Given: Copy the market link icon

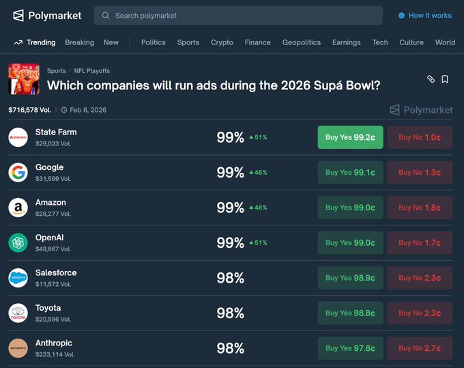Looking at the screenshot, I should [431, 79].
